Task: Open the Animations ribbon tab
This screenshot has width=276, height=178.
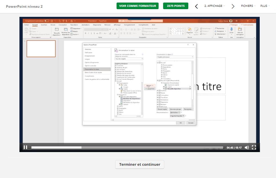Action: [85, 25]
